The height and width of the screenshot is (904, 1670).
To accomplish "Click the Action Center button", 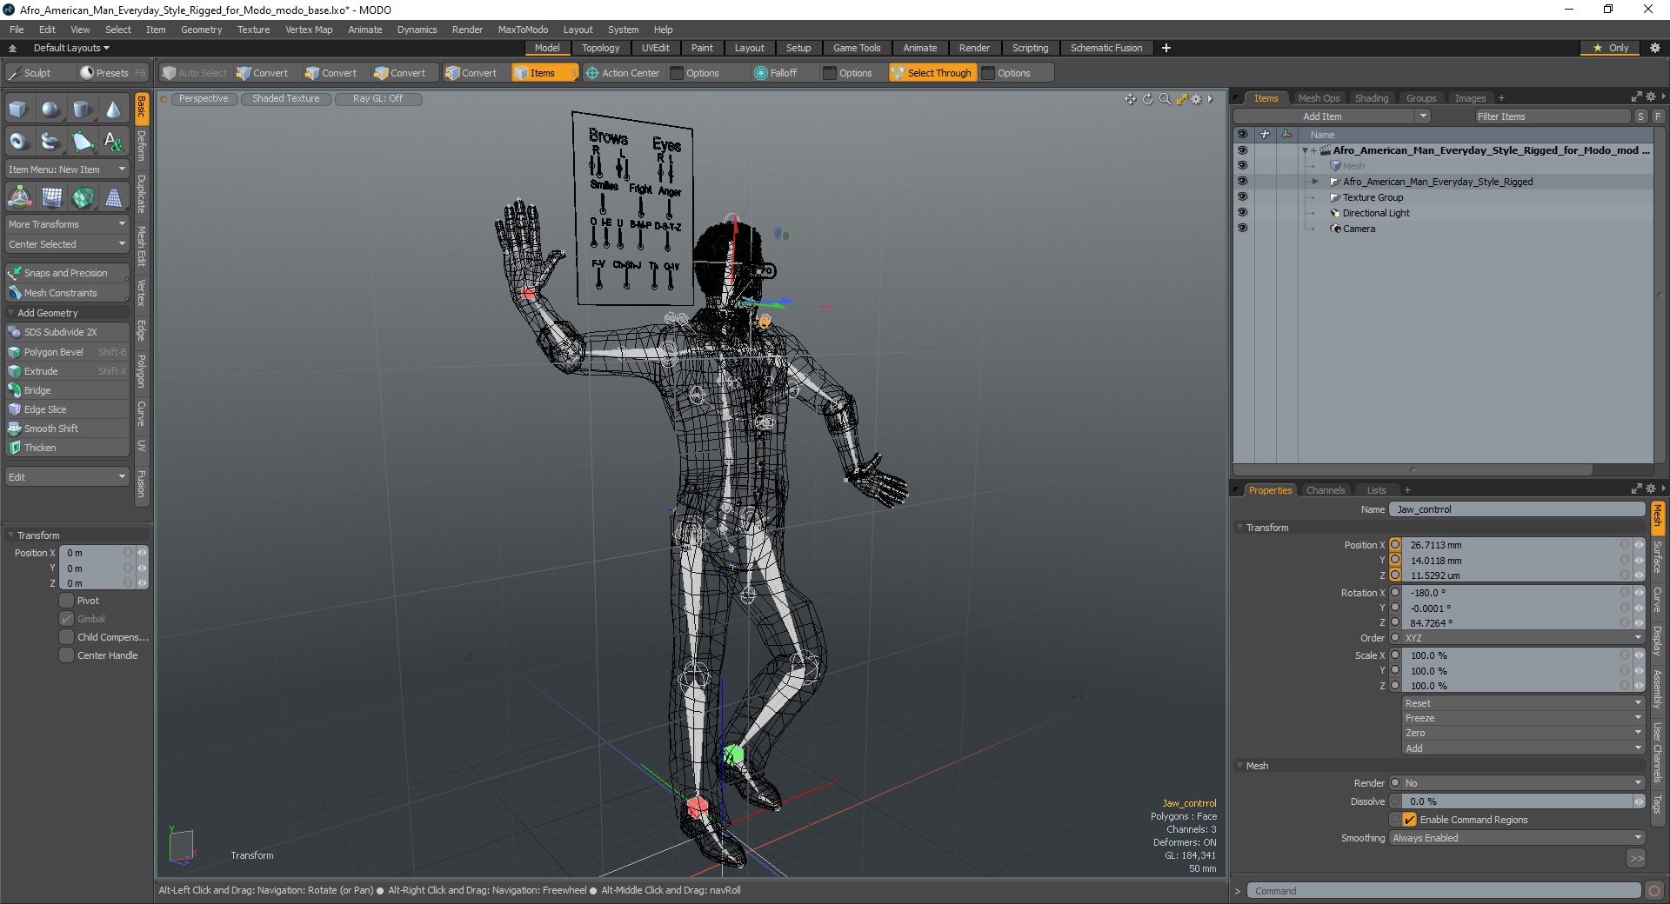I will pyautogui.click(x=623, y=73).
